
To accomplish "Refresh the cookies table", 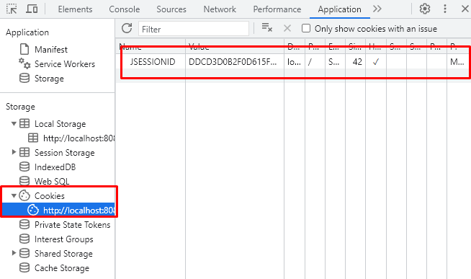I will point(127,29).
